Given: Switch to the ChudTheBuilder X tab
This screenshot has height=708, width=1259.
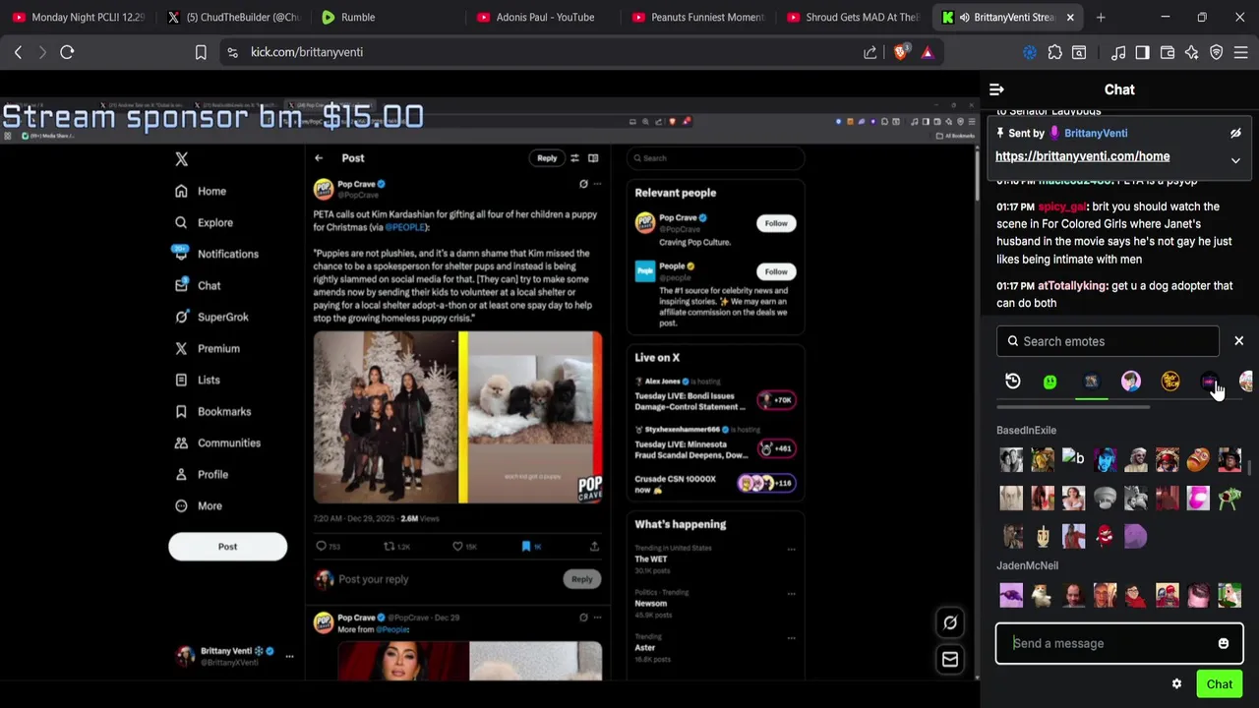Looking at the screenshot, I should (232, 17).
